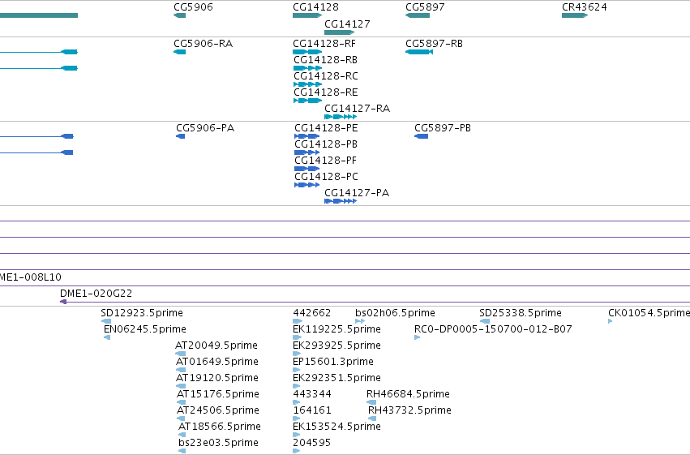Open EST SD25338.5prime
Screen dimensions: 690x455
pyautogui.click(x=521, y=313)
